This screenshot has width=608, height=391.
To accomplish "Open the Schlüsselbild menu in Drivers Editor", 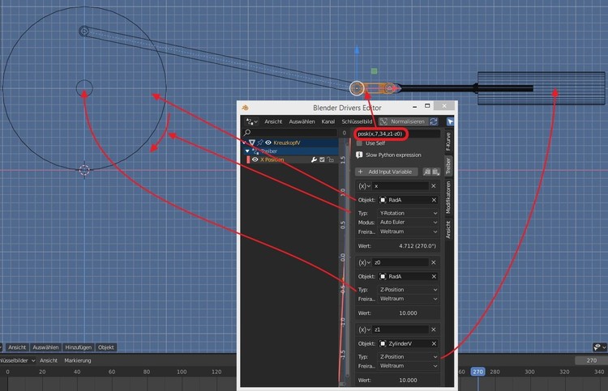I will [x=357, y=121].
